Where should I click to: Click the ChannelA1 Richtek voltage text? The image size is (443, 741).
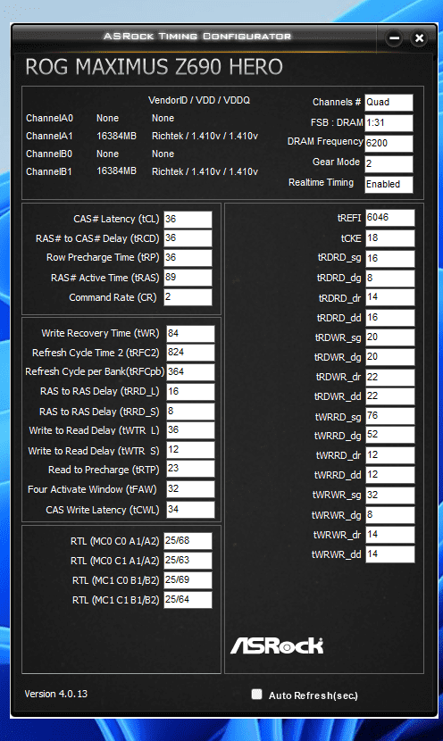point(205,136)
